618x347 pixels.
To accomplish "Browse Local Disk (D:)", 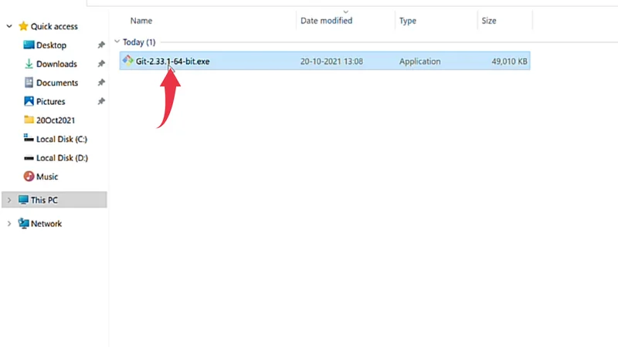I will pos(61,158).
